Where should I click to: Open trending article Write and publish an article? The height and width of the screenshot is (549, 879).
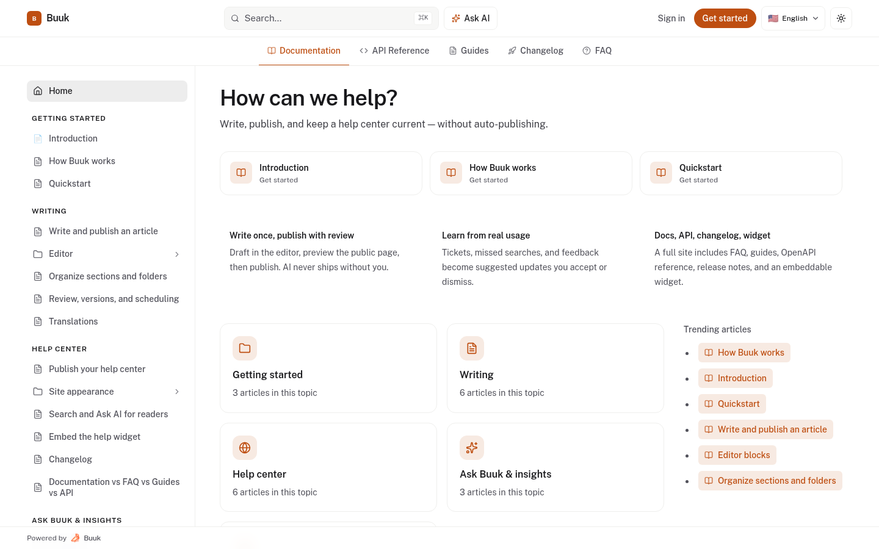[765, 429]
